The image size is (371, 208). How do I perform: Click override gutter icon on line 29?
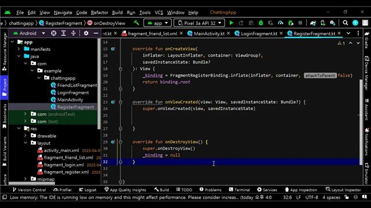tap(113, 142)
